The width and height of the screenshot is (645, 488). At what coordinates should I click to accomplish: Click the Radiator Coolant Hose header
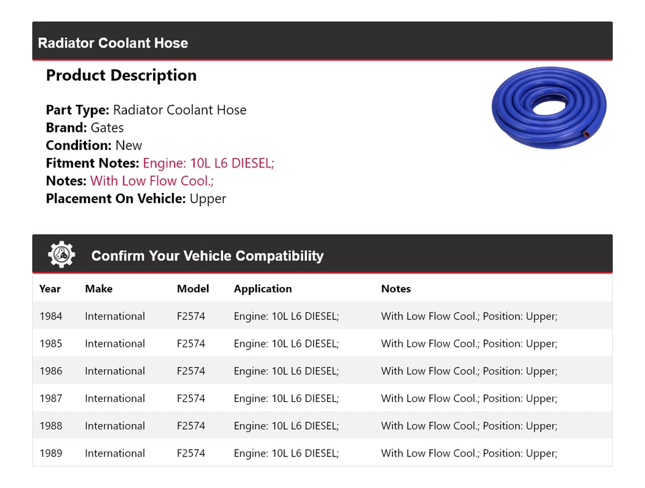113,43
